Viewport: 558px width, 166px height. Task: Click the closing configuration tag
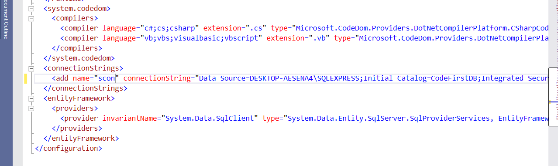tap(68, 148)
